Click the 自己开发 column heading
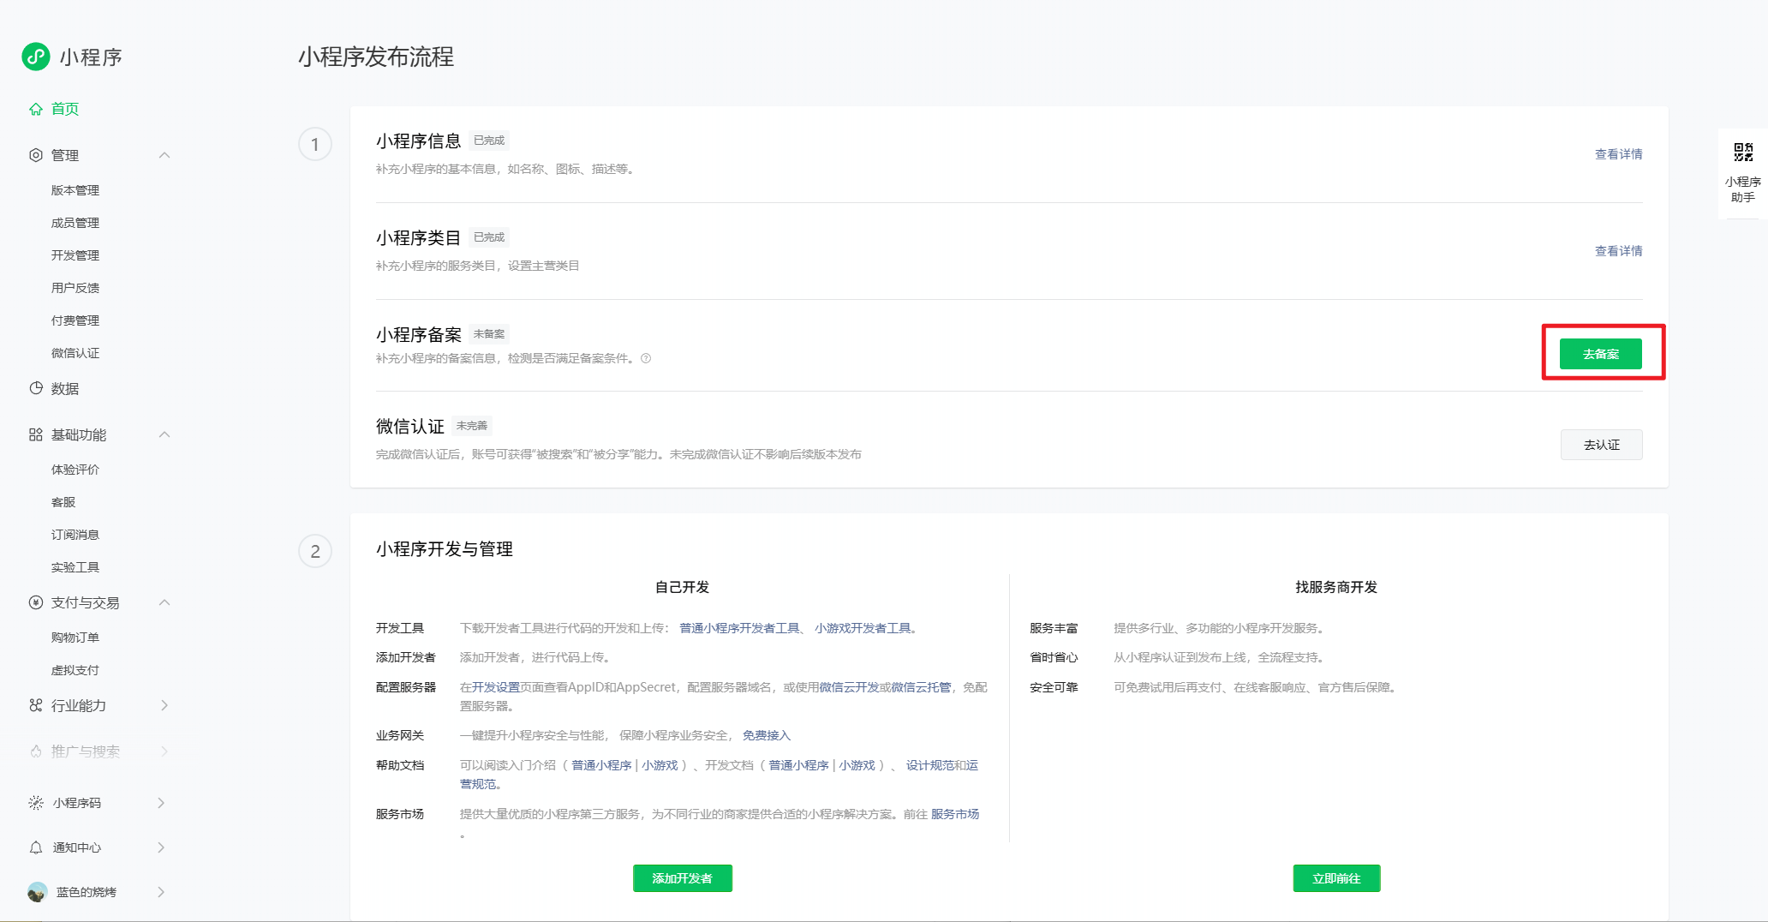 pos(682,587)
